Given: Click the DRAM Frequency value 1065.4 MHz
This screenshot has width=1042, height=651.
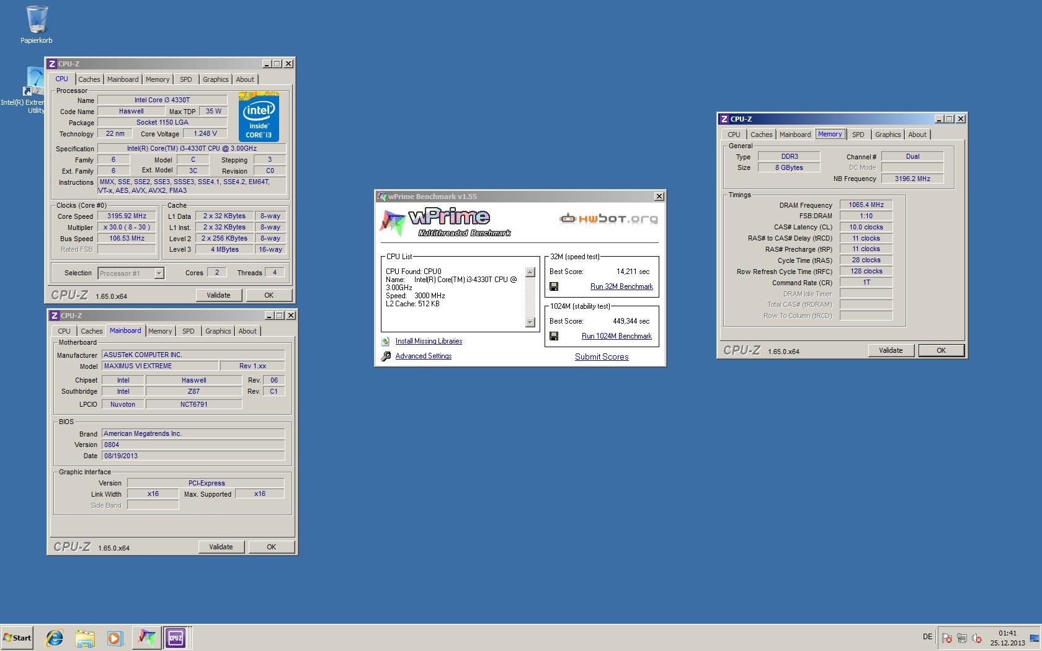Looking at the screenshot, I should click(x=866, y=205).
